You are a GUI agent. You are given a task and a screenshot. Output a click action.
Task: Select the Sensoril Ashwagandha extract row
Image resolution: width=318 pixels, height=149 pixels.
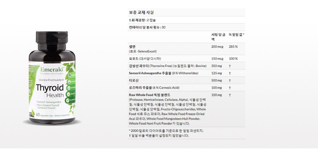coord(186,73)
